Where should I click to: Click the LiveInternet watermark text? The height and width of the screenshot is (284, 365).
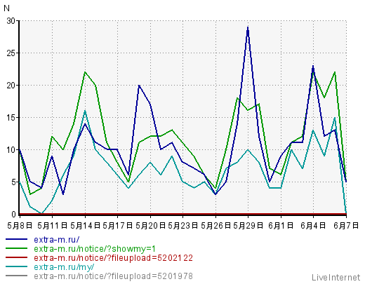click(x=336, y=278)
